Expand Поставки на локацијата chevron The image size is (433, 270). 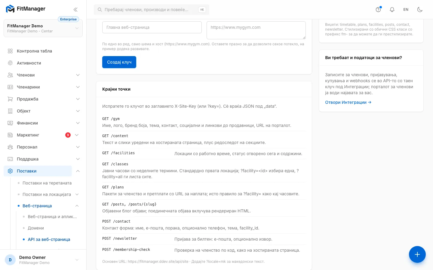click(77, 194)
